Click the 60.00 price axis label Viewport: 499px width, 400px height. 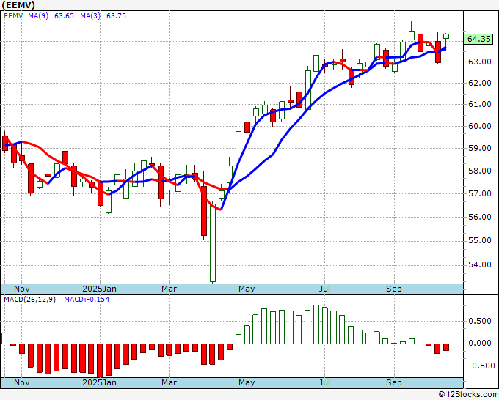pos(480,127)
